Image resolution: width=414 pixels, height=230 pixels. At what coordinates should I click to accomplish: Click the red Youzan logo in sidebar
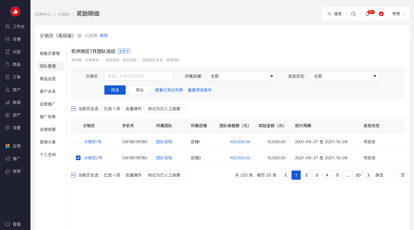(x=15, y=11)
